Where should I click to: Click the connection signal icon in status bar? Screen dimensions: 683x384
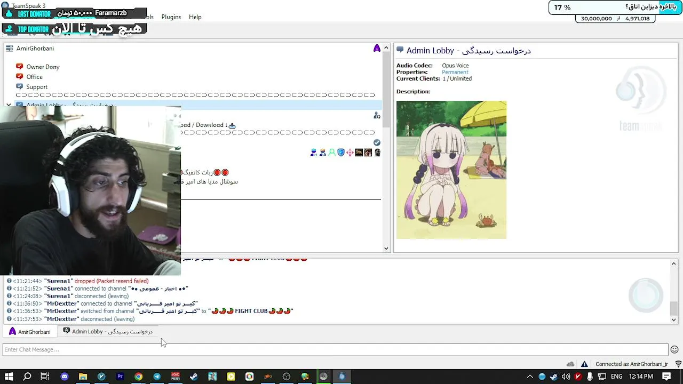tap(678, 364)
